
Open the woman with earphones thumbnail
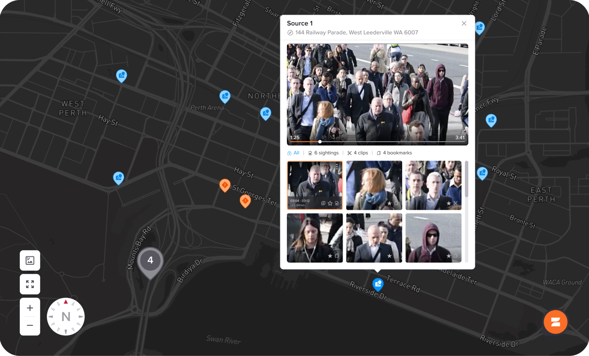(x=315, y=237)
